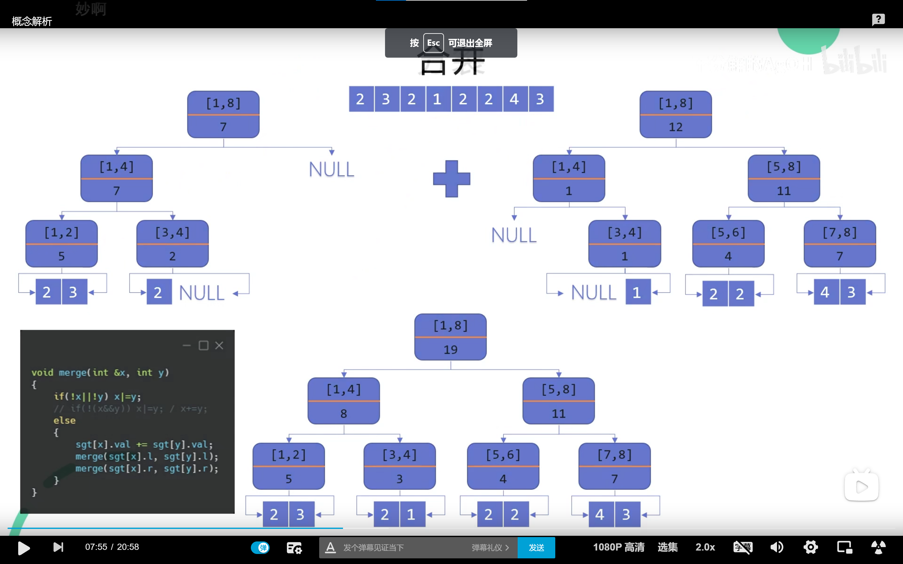Click the propeller-shaped fullscreen icon
The image size is (903, 564).
pyautogui.click(x=878, y=547)
